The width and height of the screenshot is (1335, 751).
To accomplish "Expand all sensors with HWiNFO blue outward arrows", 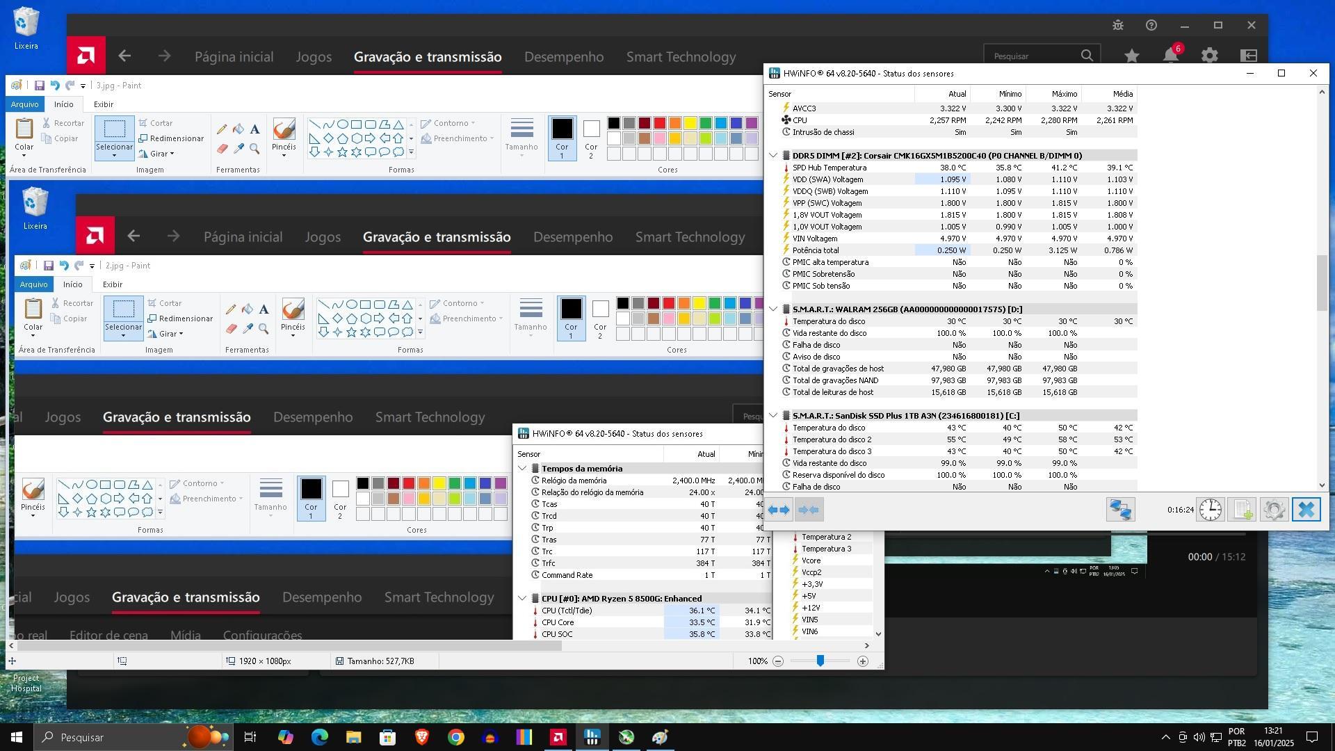I will [x=779, y=510].
